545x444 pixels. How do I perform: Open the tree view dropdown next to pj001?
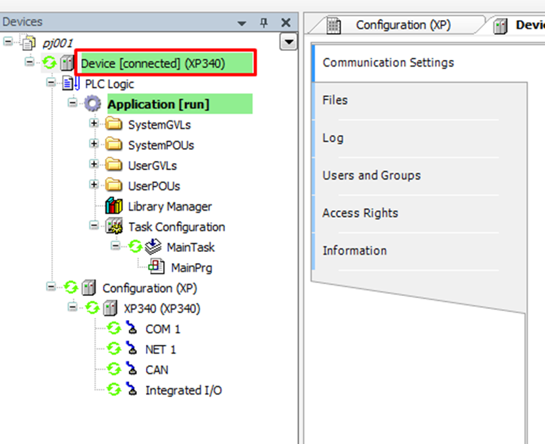(x=289, y=43)
